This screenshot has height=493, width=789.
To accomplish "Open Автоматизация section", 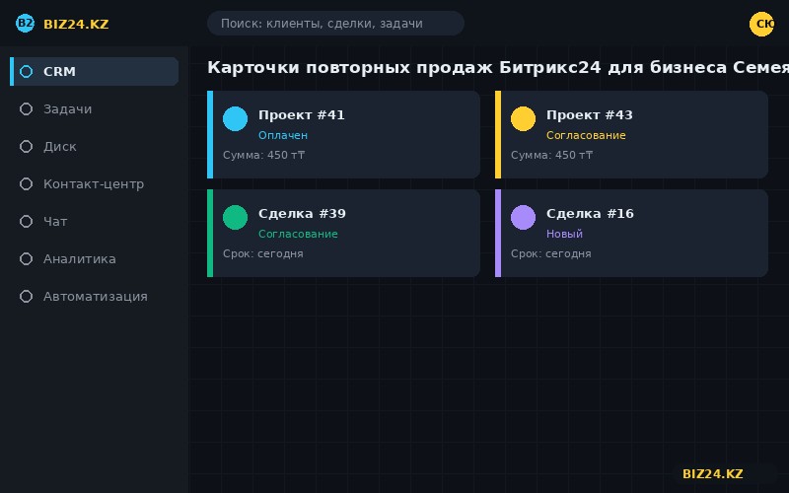I will [94, 297].
